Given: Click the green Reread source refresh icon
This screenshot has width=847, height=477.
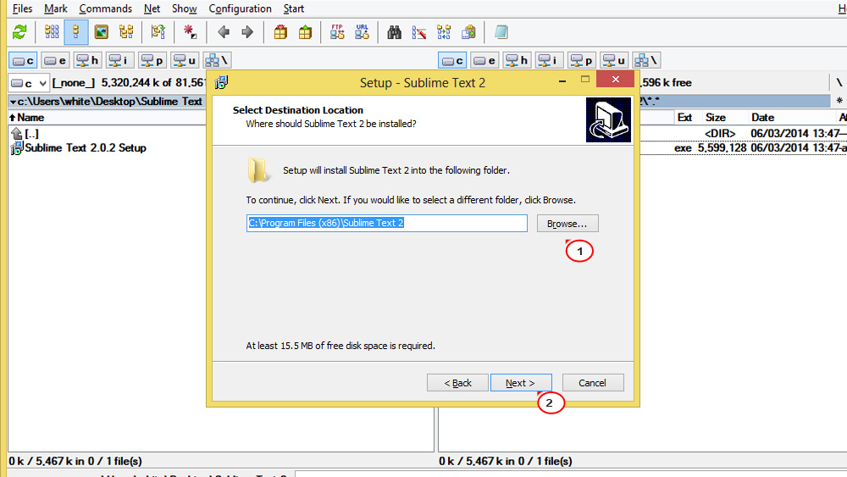Looking at the screenshot, I should click(20, 32).
